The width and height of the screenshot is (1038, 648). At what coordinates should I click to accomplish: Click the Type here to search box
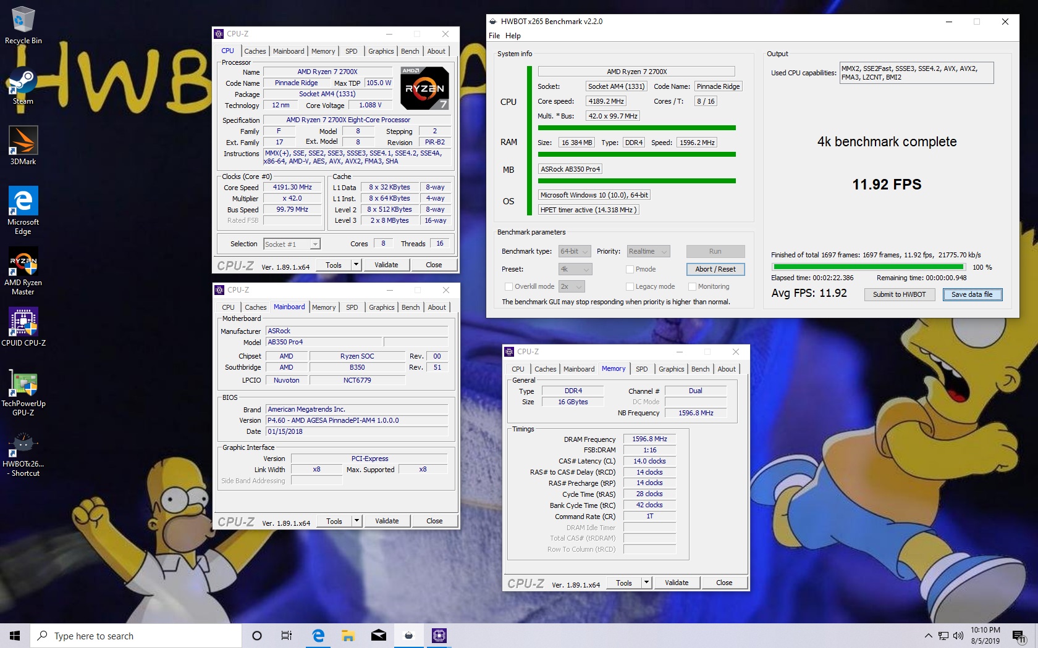tap(136, 636)
